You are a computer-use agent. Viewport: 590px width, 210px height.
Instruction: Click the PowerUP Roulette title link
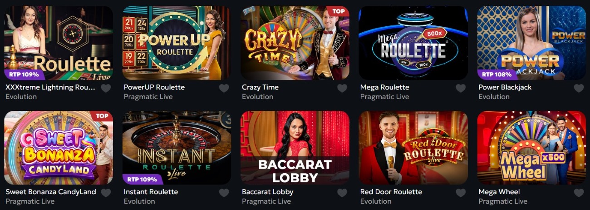pos(154,87)
